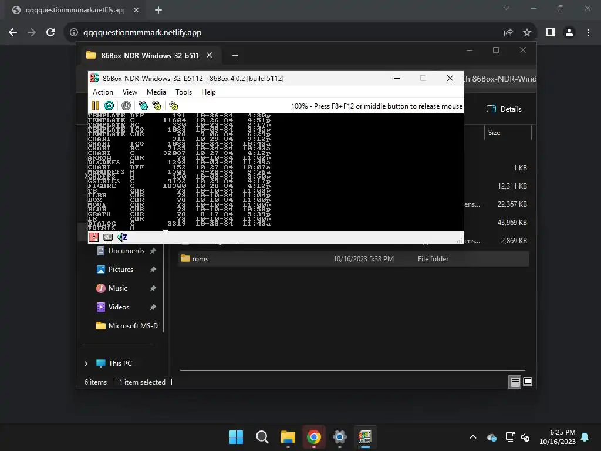
Task: Select the roms folder row
Action: pos(354,259)
